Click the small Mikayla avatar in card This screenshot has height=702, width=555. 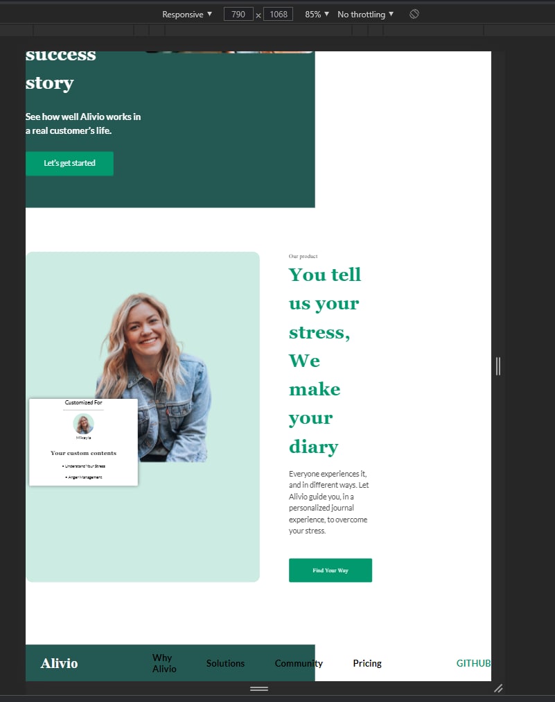coord(84,424)
